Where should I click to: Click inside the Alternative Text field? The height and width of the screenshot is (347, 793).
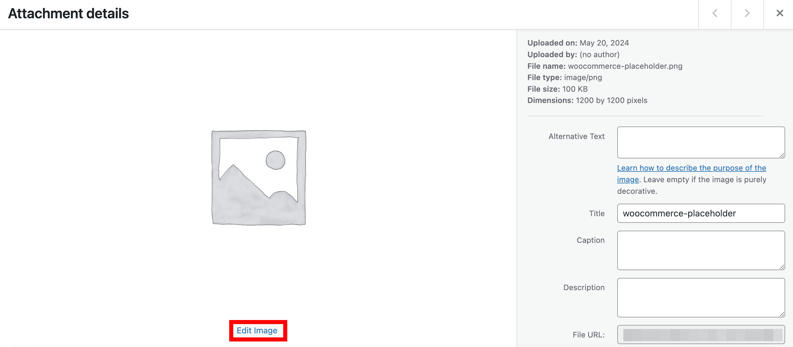tap(701, 142)
